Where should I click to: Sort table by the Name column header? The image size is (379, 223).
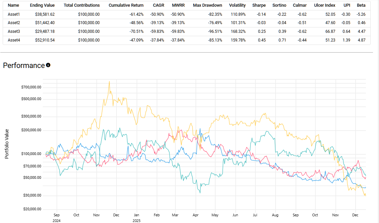[x=13, y=5]
